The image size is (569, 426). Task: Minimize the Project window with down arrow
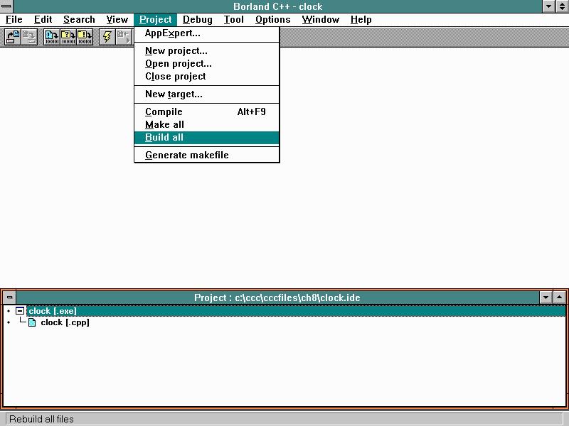(x=546, y=297)
